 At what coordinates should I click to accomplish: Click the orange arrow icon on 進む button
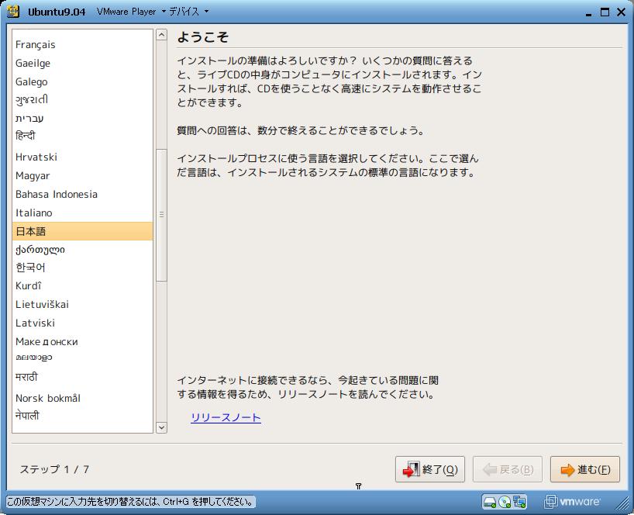click(x=567, y=470)
